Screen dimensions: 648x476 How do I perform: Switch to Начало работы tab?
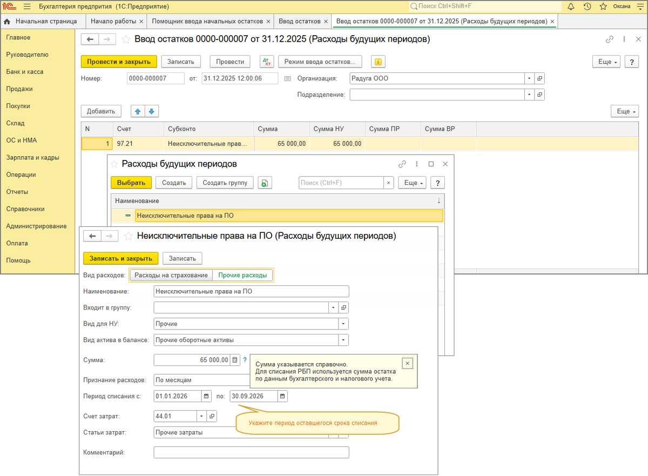(113, 22)
